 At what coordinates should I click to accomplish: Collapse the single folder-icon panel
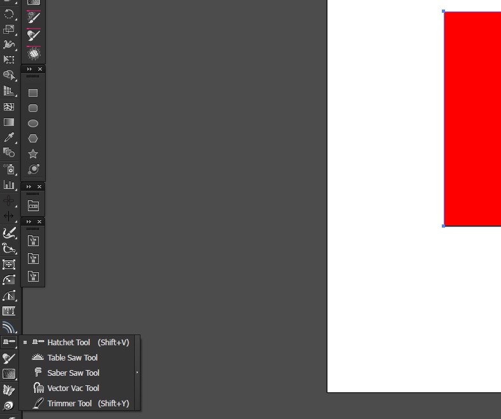[x=29, y=187]
